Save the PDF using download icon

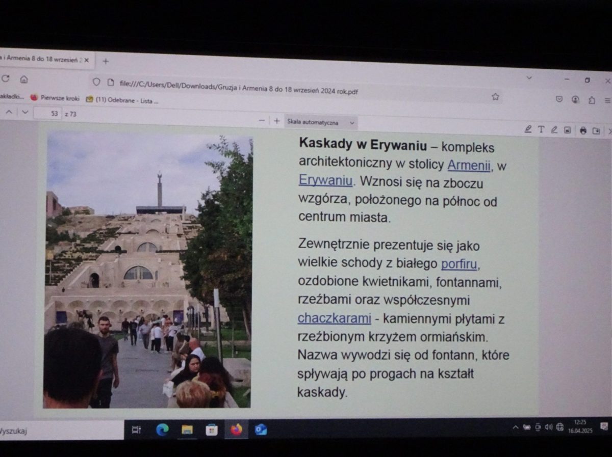(596, 131)
